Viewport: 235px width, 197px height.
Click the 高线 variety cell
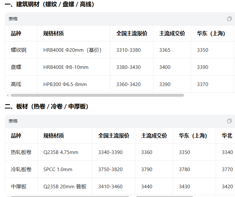point(16,84)
